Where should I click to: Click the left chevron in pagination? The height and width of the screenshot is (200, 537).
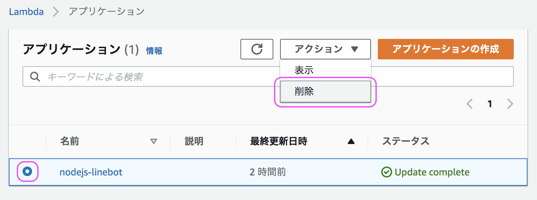click(x=470, y=104)
